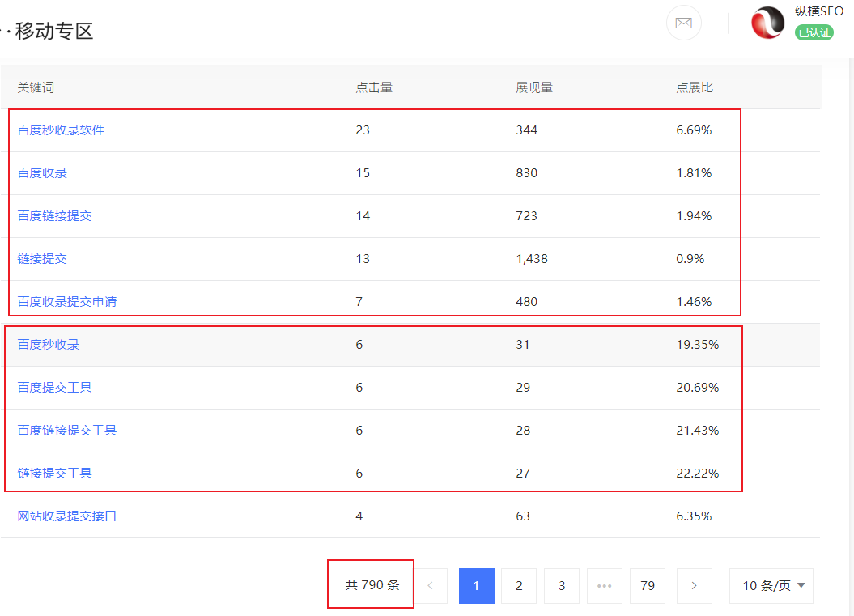Screen dimensions: 854x616
Task: Open keyword 百度秒收录软件 link
Action: [61, 130]
